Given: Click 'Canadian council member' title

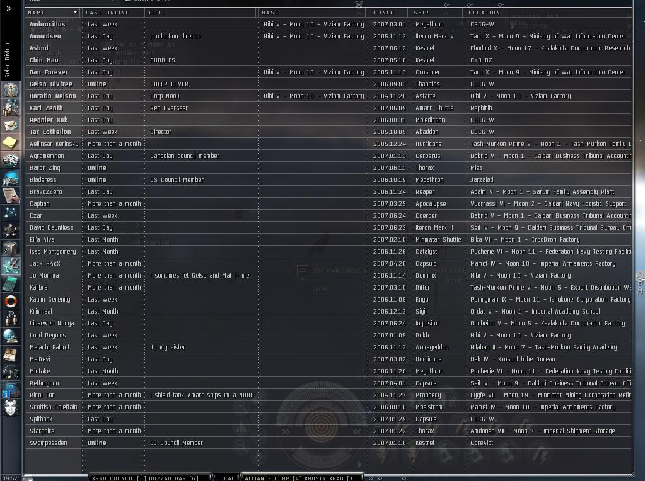Looking at the screenshot, I should tap(185, 156).
